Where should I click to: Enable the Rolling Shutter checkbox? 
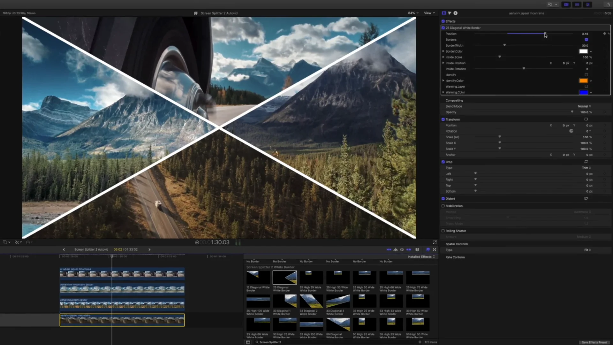pyautogui.click(x=443, y=231)
